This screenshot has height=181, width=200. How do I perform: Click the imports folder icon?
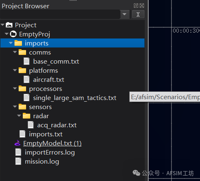[18, 43]
